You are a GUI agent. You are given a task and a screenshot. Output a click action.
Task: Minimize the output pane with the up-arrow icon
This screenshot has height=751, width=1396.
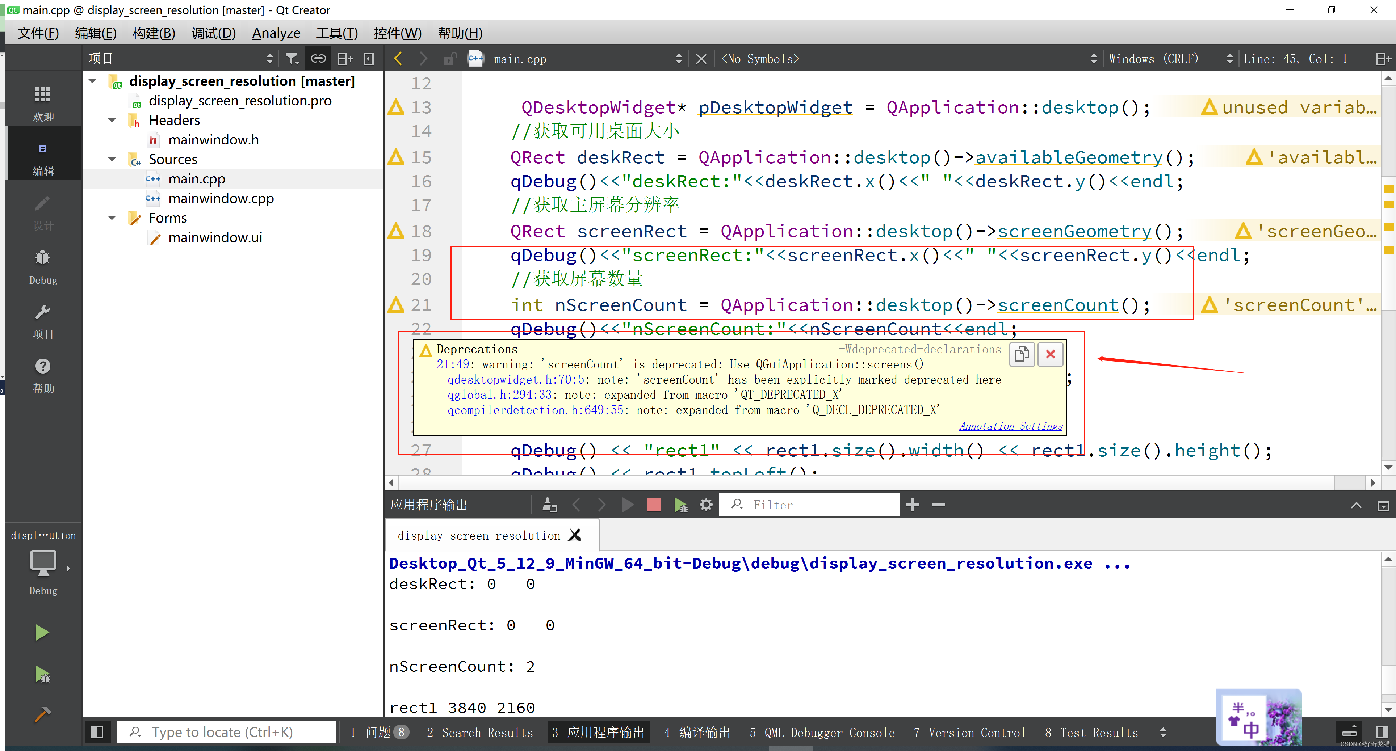[x=1356, y=505]
